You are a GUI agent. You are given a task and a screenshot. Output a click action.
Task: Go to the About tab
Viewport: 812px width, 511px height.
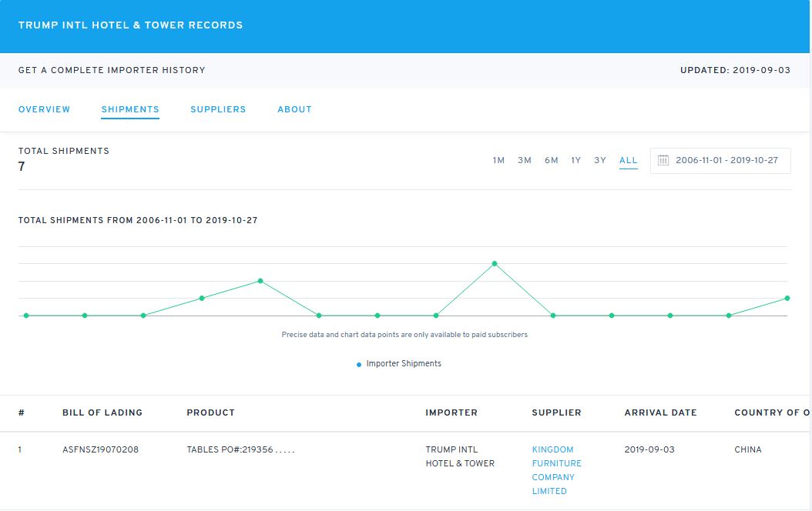click(x=294, y=109)
